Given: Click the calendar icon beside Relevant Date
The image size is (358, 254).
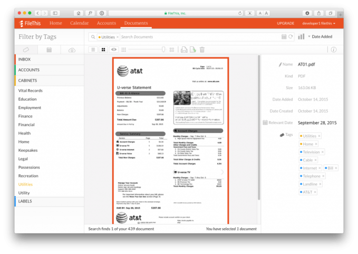Looking at the screenshot, I should click(x=265, y=123).
